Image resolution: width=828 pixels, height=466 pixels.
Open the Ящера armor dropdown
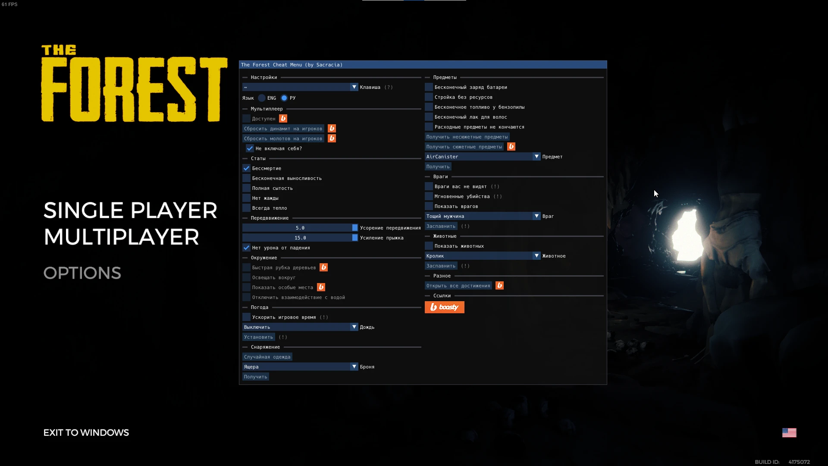[300, 367]
